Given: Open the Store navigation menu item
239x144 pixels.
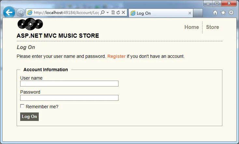Looking at the screenshot, I should [x=212, y=27].
